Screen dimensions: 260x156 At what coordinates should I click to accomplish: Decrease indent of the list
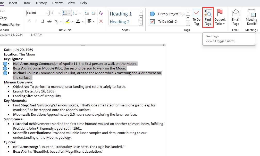pyautogui.click(x=87, y=13)
